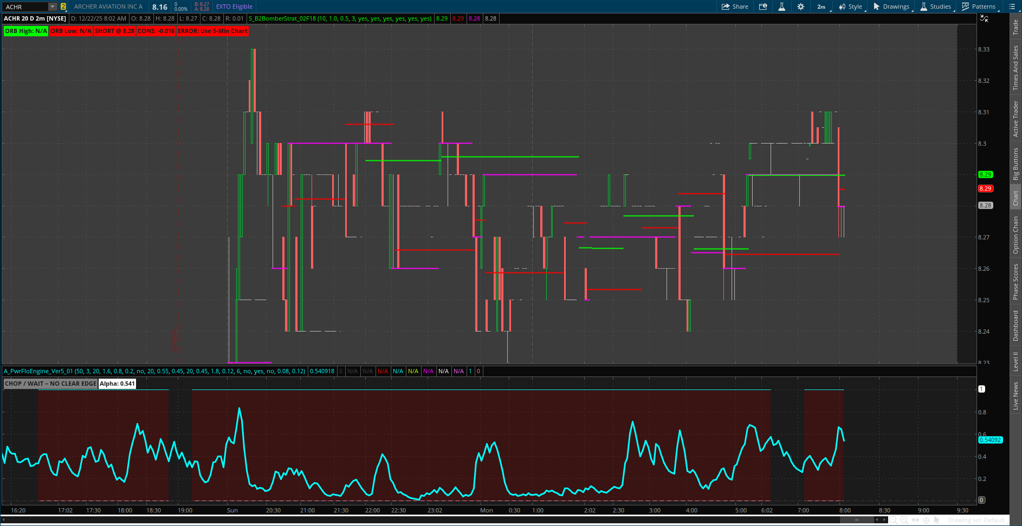Click the ACHR symbol input field
The width and height of the screenshot is (1022, 526).
point(25,7)
